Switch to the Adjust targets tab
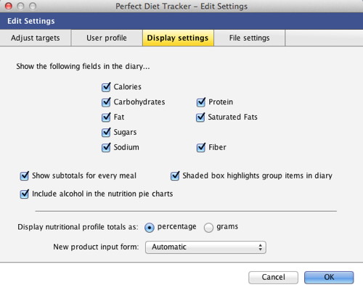This screenshot has width=363, height=293. (36, 38)
